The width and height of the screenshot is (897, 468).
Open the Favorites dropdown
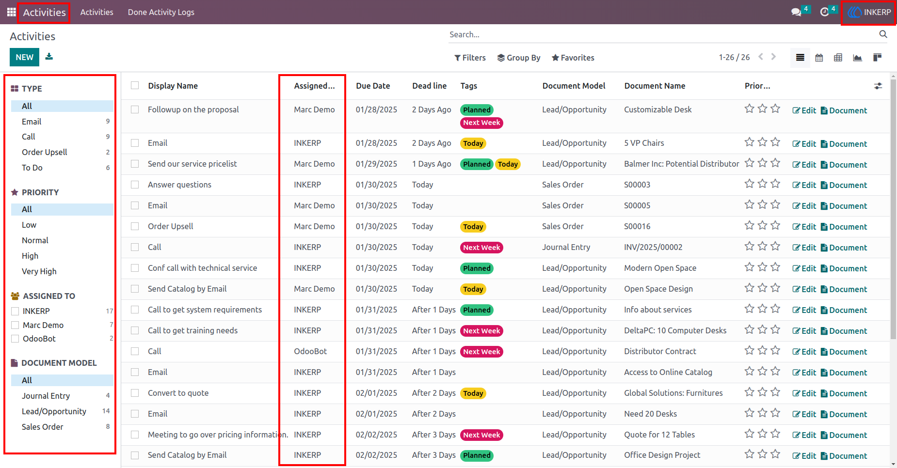(x=573, y=58)
